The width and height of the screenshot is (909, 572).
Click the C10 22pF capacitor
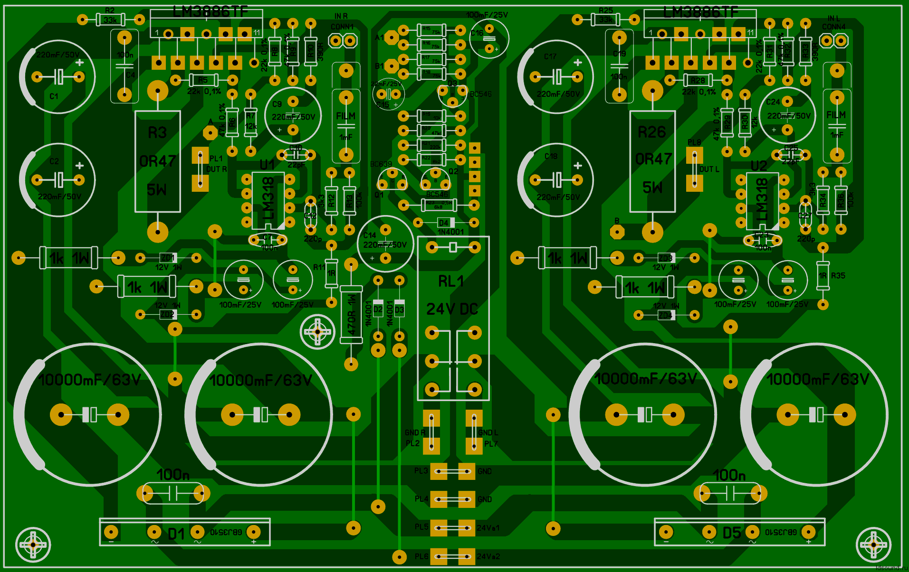[296, 155]
